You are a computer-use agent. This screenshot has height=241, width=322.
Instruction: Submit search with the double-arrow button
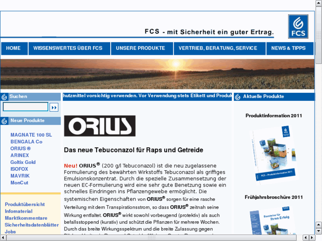[54, 107]
